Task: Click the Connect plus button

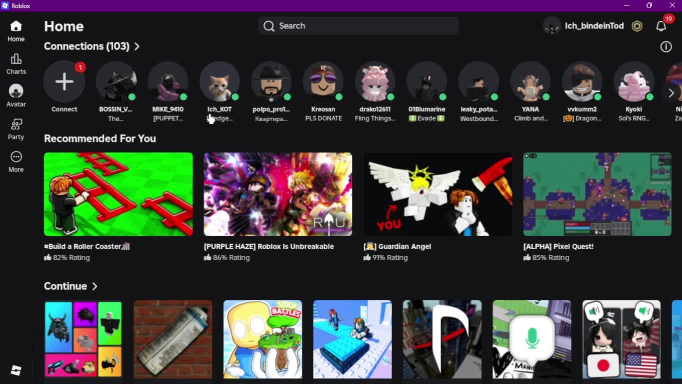Action: (x=64, y=81)
